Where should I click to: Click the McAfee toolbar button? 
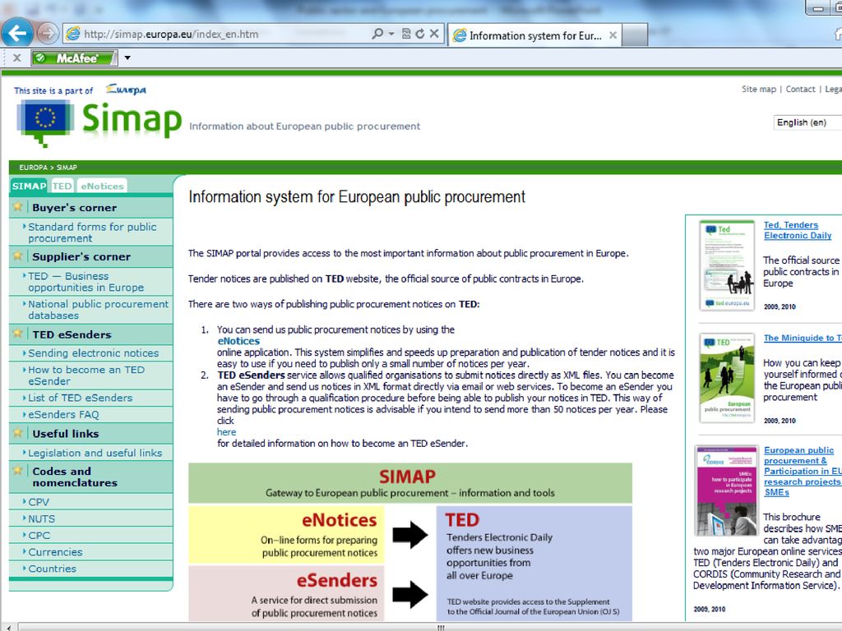click(x=74, y=58)
